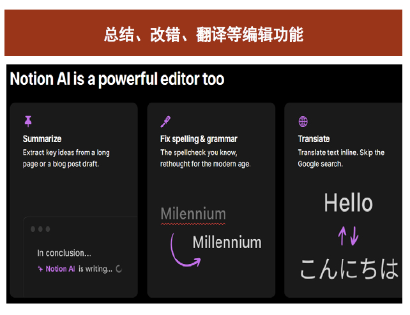Screen dimensions: 410x315
Task: Click the purple up-down translate arrows
Action: coord(348,236)
